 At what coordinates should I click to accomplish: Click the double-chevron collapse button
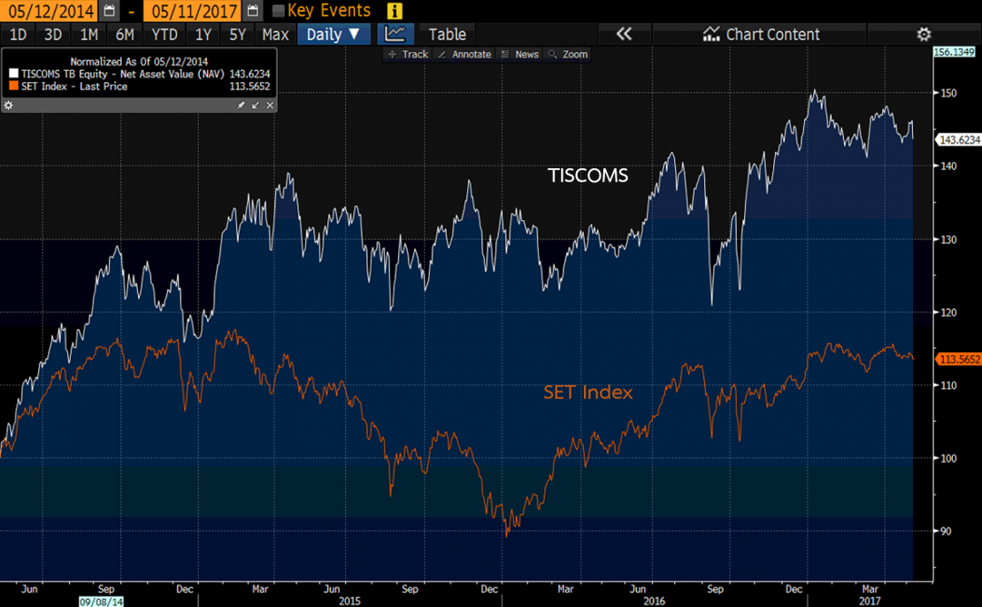624,35
